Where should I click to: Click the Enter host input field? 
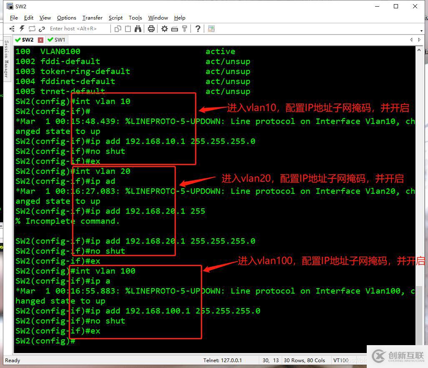pyautogui.click(x=79, y=29)
